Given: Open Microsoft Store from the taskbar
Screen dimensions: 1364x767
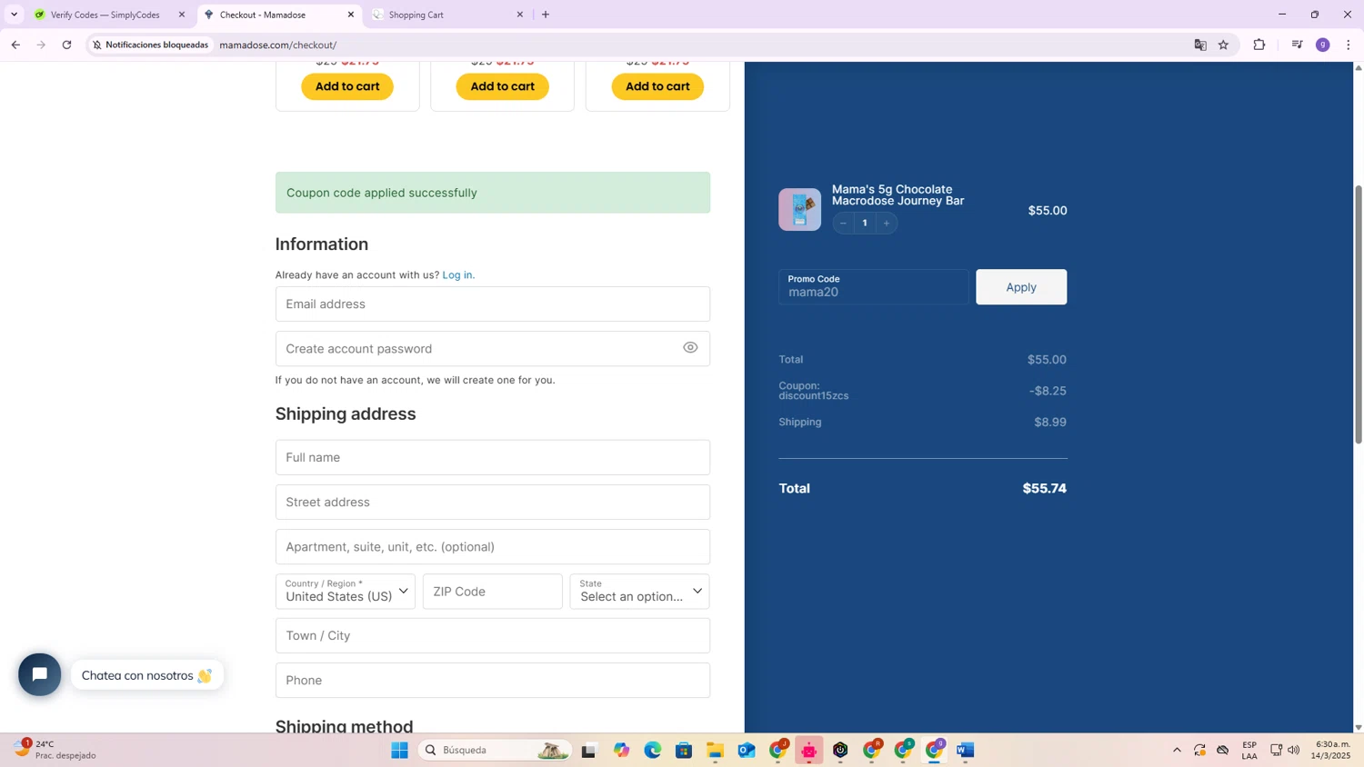Looking at the screenshot, I should 684,750.
